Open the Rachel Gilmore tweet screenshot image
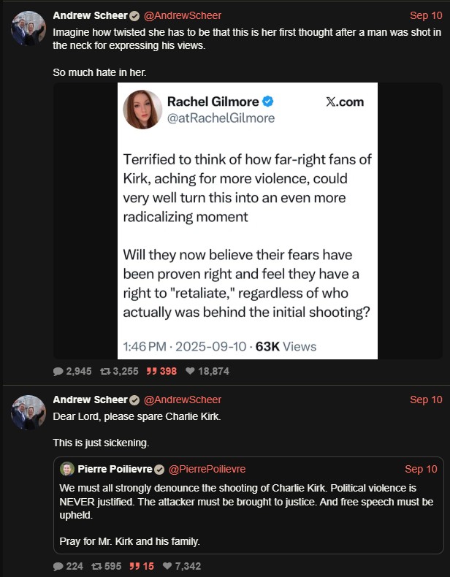 pyautogui.click(x=248, y=221)
